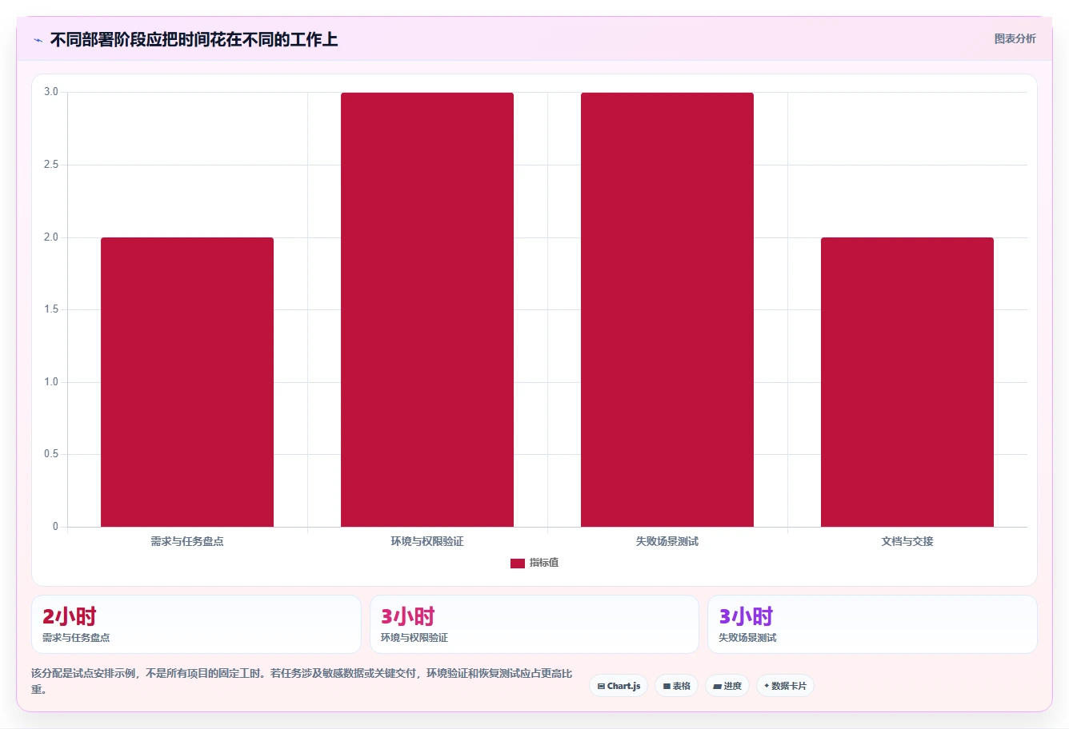
Task: Select the Chart.js tag chip
Action: pos(619,686)
